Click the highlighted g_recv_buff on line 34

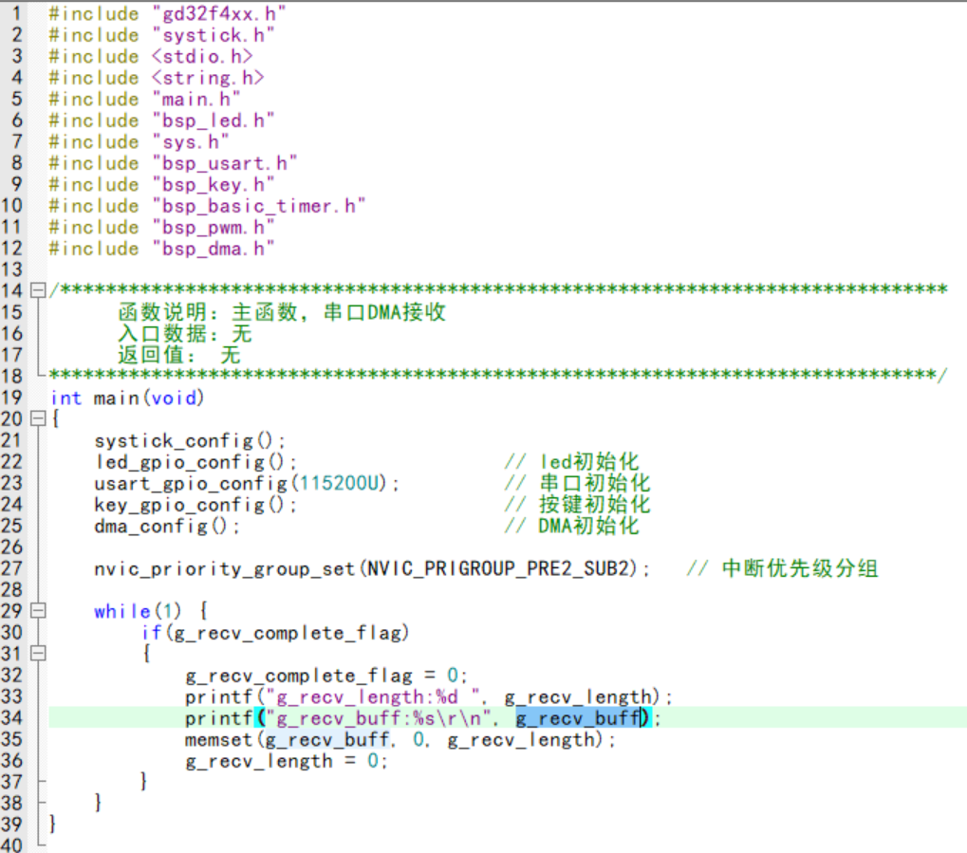click(x=577, y=718)
